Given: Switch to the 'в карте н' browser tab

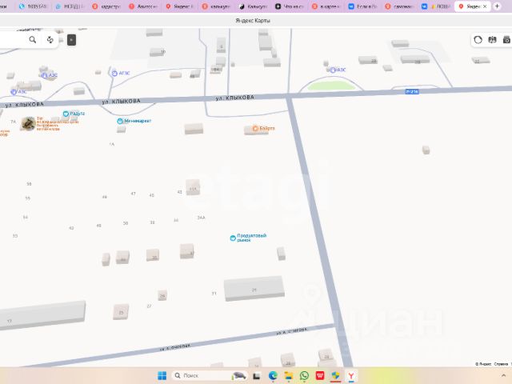Looking at the screenshot, I should (x=326, y=6).
